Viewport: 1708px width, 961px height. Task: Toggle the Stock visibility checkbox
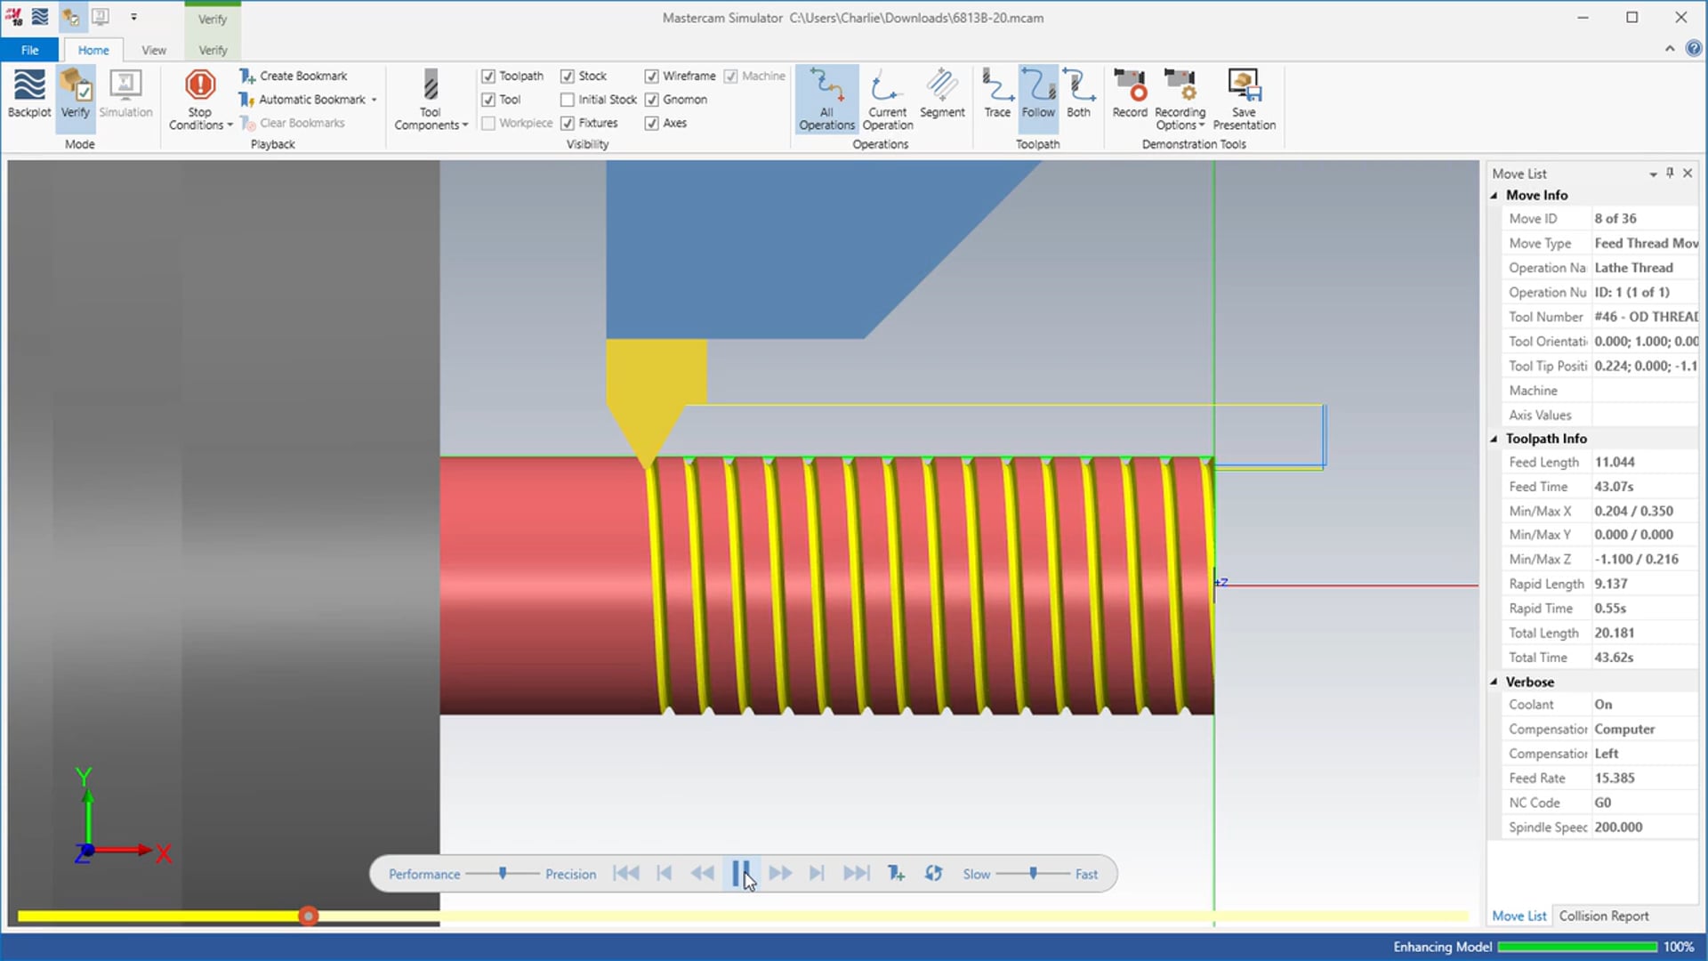[568, 75]
